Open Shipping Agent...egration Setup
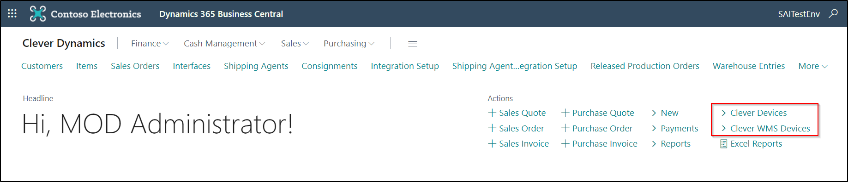Screen dimensions: 848x182 click(x=515, y=66)
